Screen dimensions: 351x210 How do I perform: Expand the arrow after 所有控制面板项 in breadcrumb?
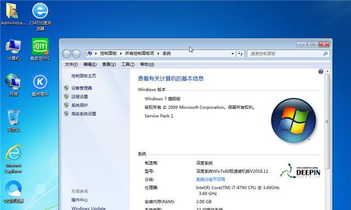point(158,54)
